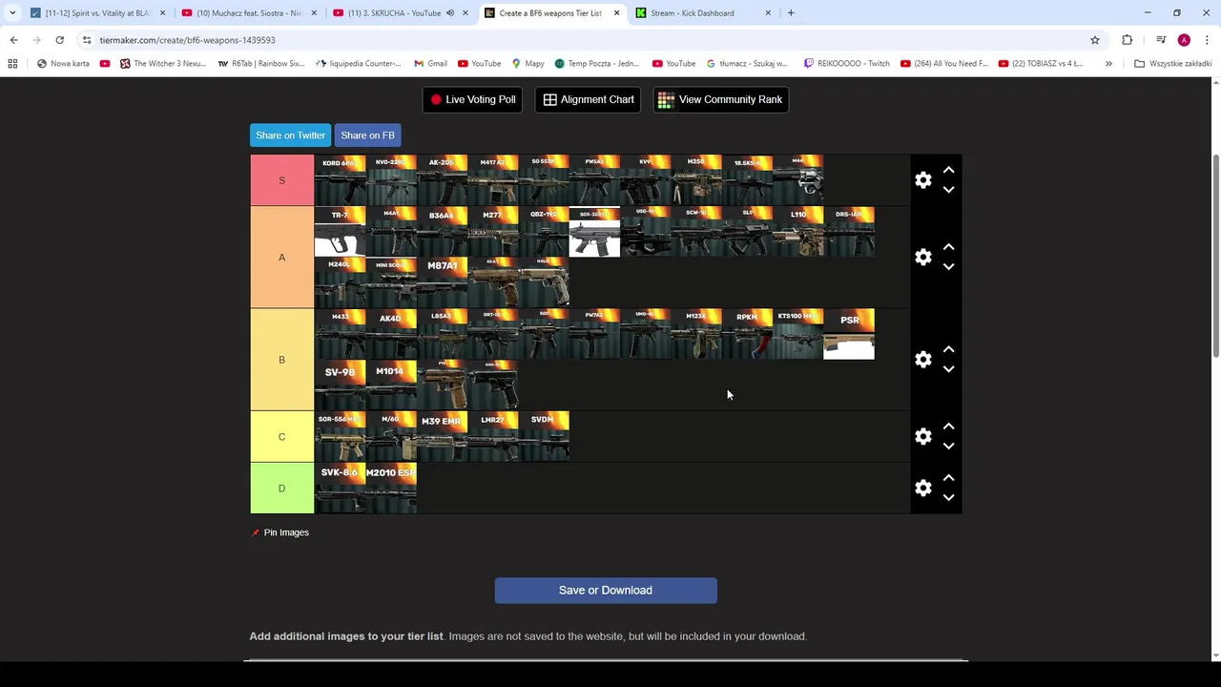Select the RPKM weapon thumbnail
The width and height of the screenshot is (1221, 687).
coord(747,334)
